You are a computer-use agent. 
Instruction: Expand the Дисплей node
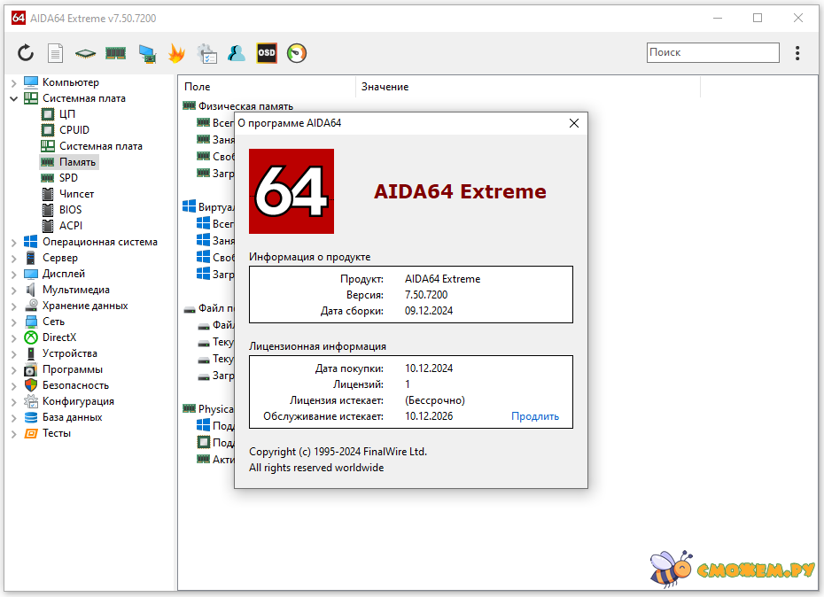pyautogui.click(x=13, y=274)
